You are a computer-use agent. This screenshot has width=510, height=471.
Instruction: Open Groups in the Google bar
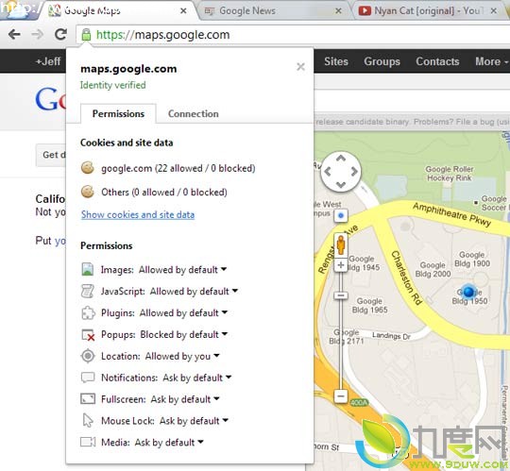click(382, 61)
